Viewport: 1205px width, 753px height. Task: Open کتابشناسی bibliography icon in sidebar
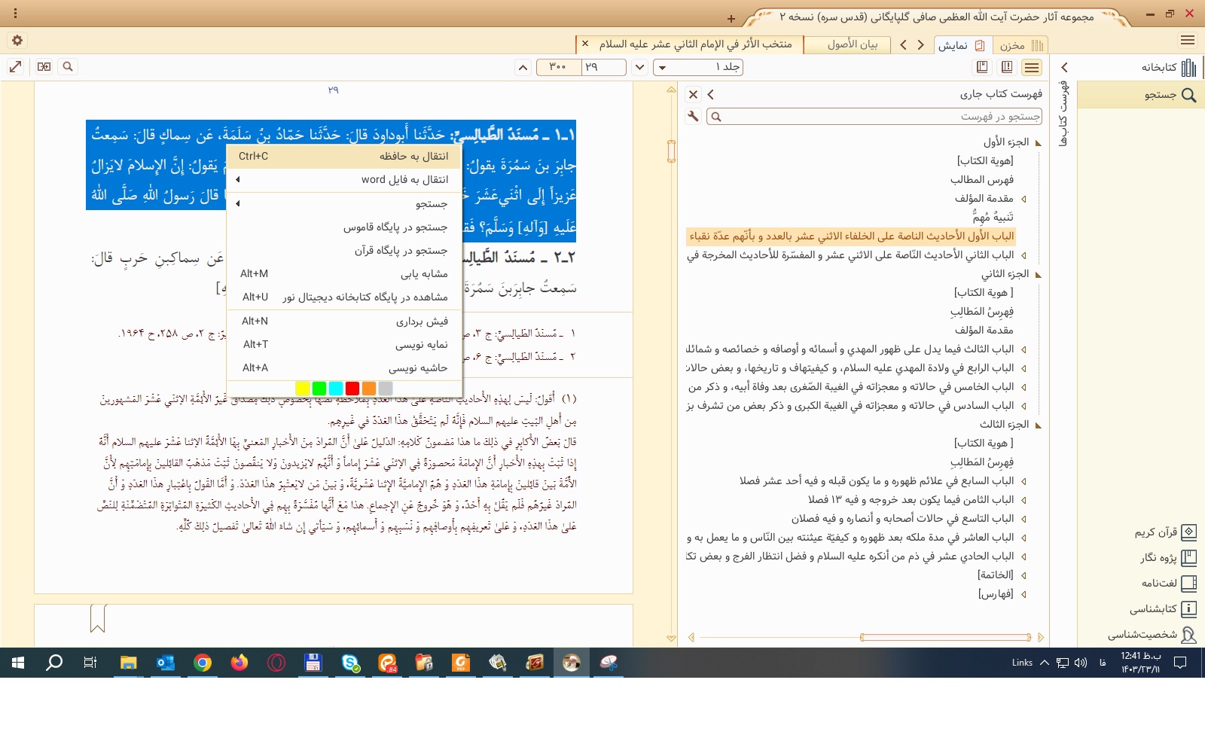click(1188, 609)
